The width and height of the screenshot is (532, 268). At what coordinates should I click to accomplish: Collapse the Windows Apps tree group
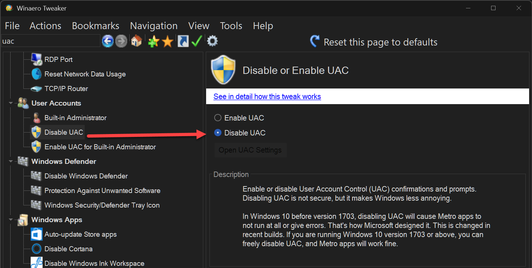[11, 220]
